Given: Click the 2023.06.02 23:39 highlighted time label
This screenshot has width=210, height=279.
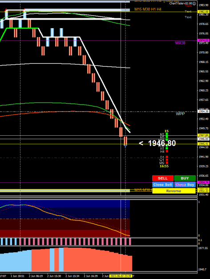Looking at the screenshot, I should pos(121,276).
